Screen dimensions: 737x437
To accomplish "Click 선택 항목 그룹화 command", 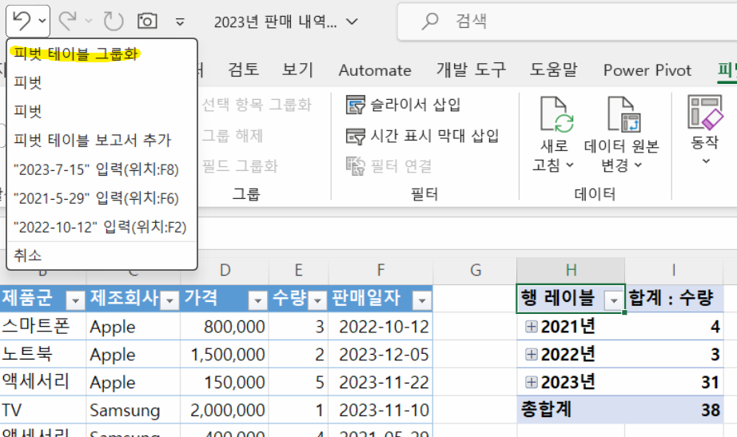I will [x=256, y=105].
